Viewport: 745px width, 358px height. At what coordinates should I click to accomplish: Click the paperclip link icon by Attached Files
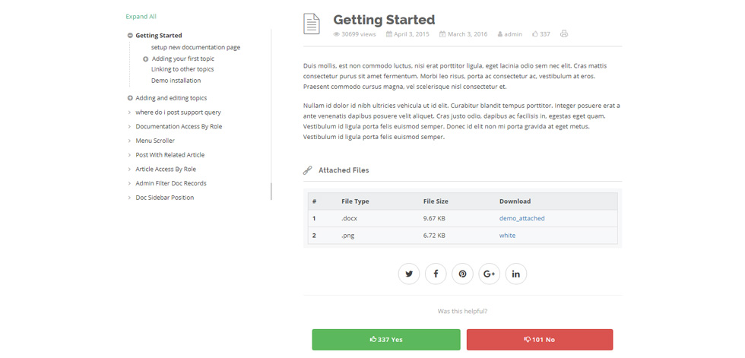click(x=307, y=170)
